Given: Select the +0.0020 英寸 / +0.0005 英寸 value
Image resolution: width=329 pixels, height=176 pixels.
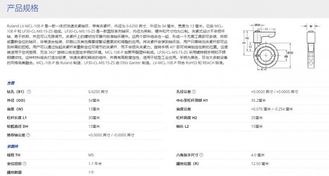Looking at the screenshot, I should pyautogui.click(x=274, y=92).
